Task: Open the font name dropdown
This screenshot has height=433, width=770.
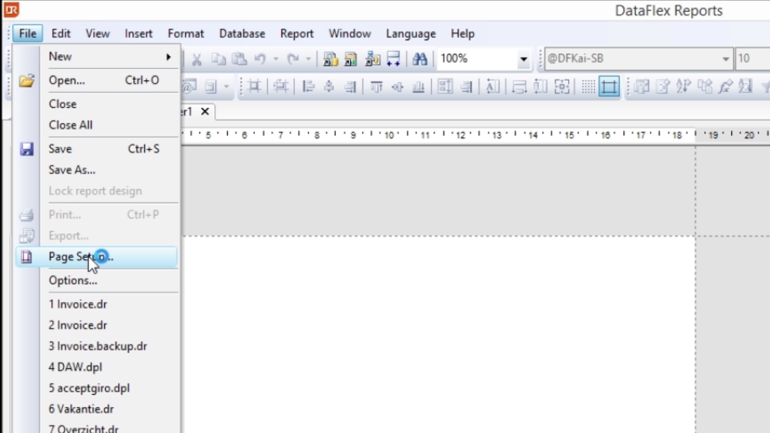Action: (725, 59)
